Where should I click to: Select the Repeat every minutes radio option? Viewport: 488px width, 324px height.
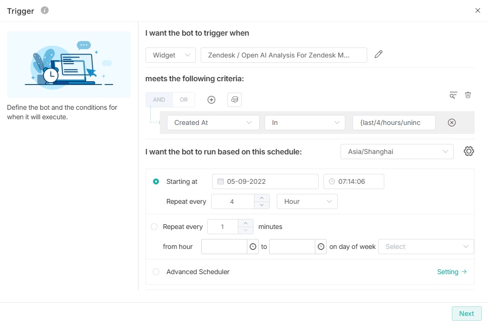[154, 227]
